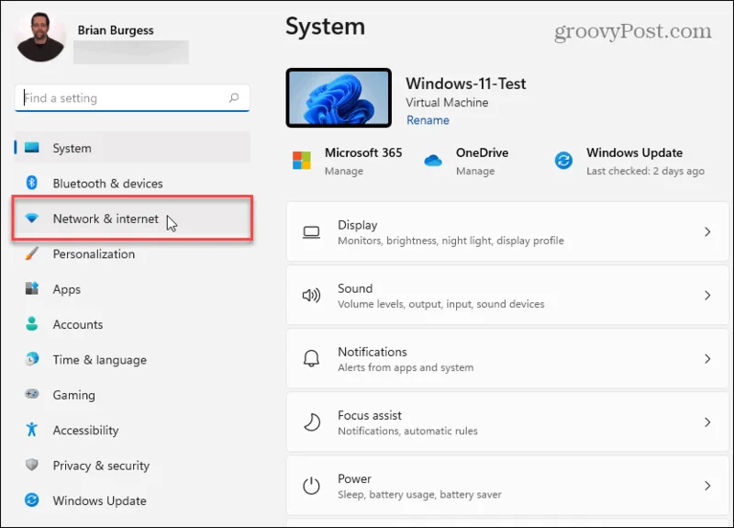This screenshot has width=734, height=528.
Task: Open Privacy & security settings
Action: [132, 466]
